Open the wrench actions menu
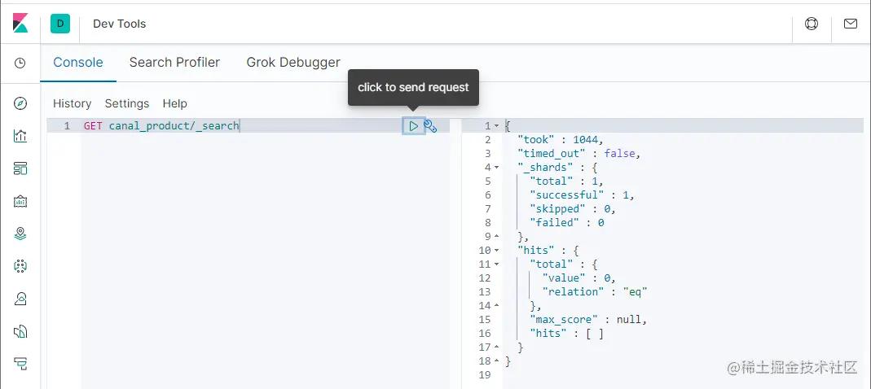 coord(431,126)
